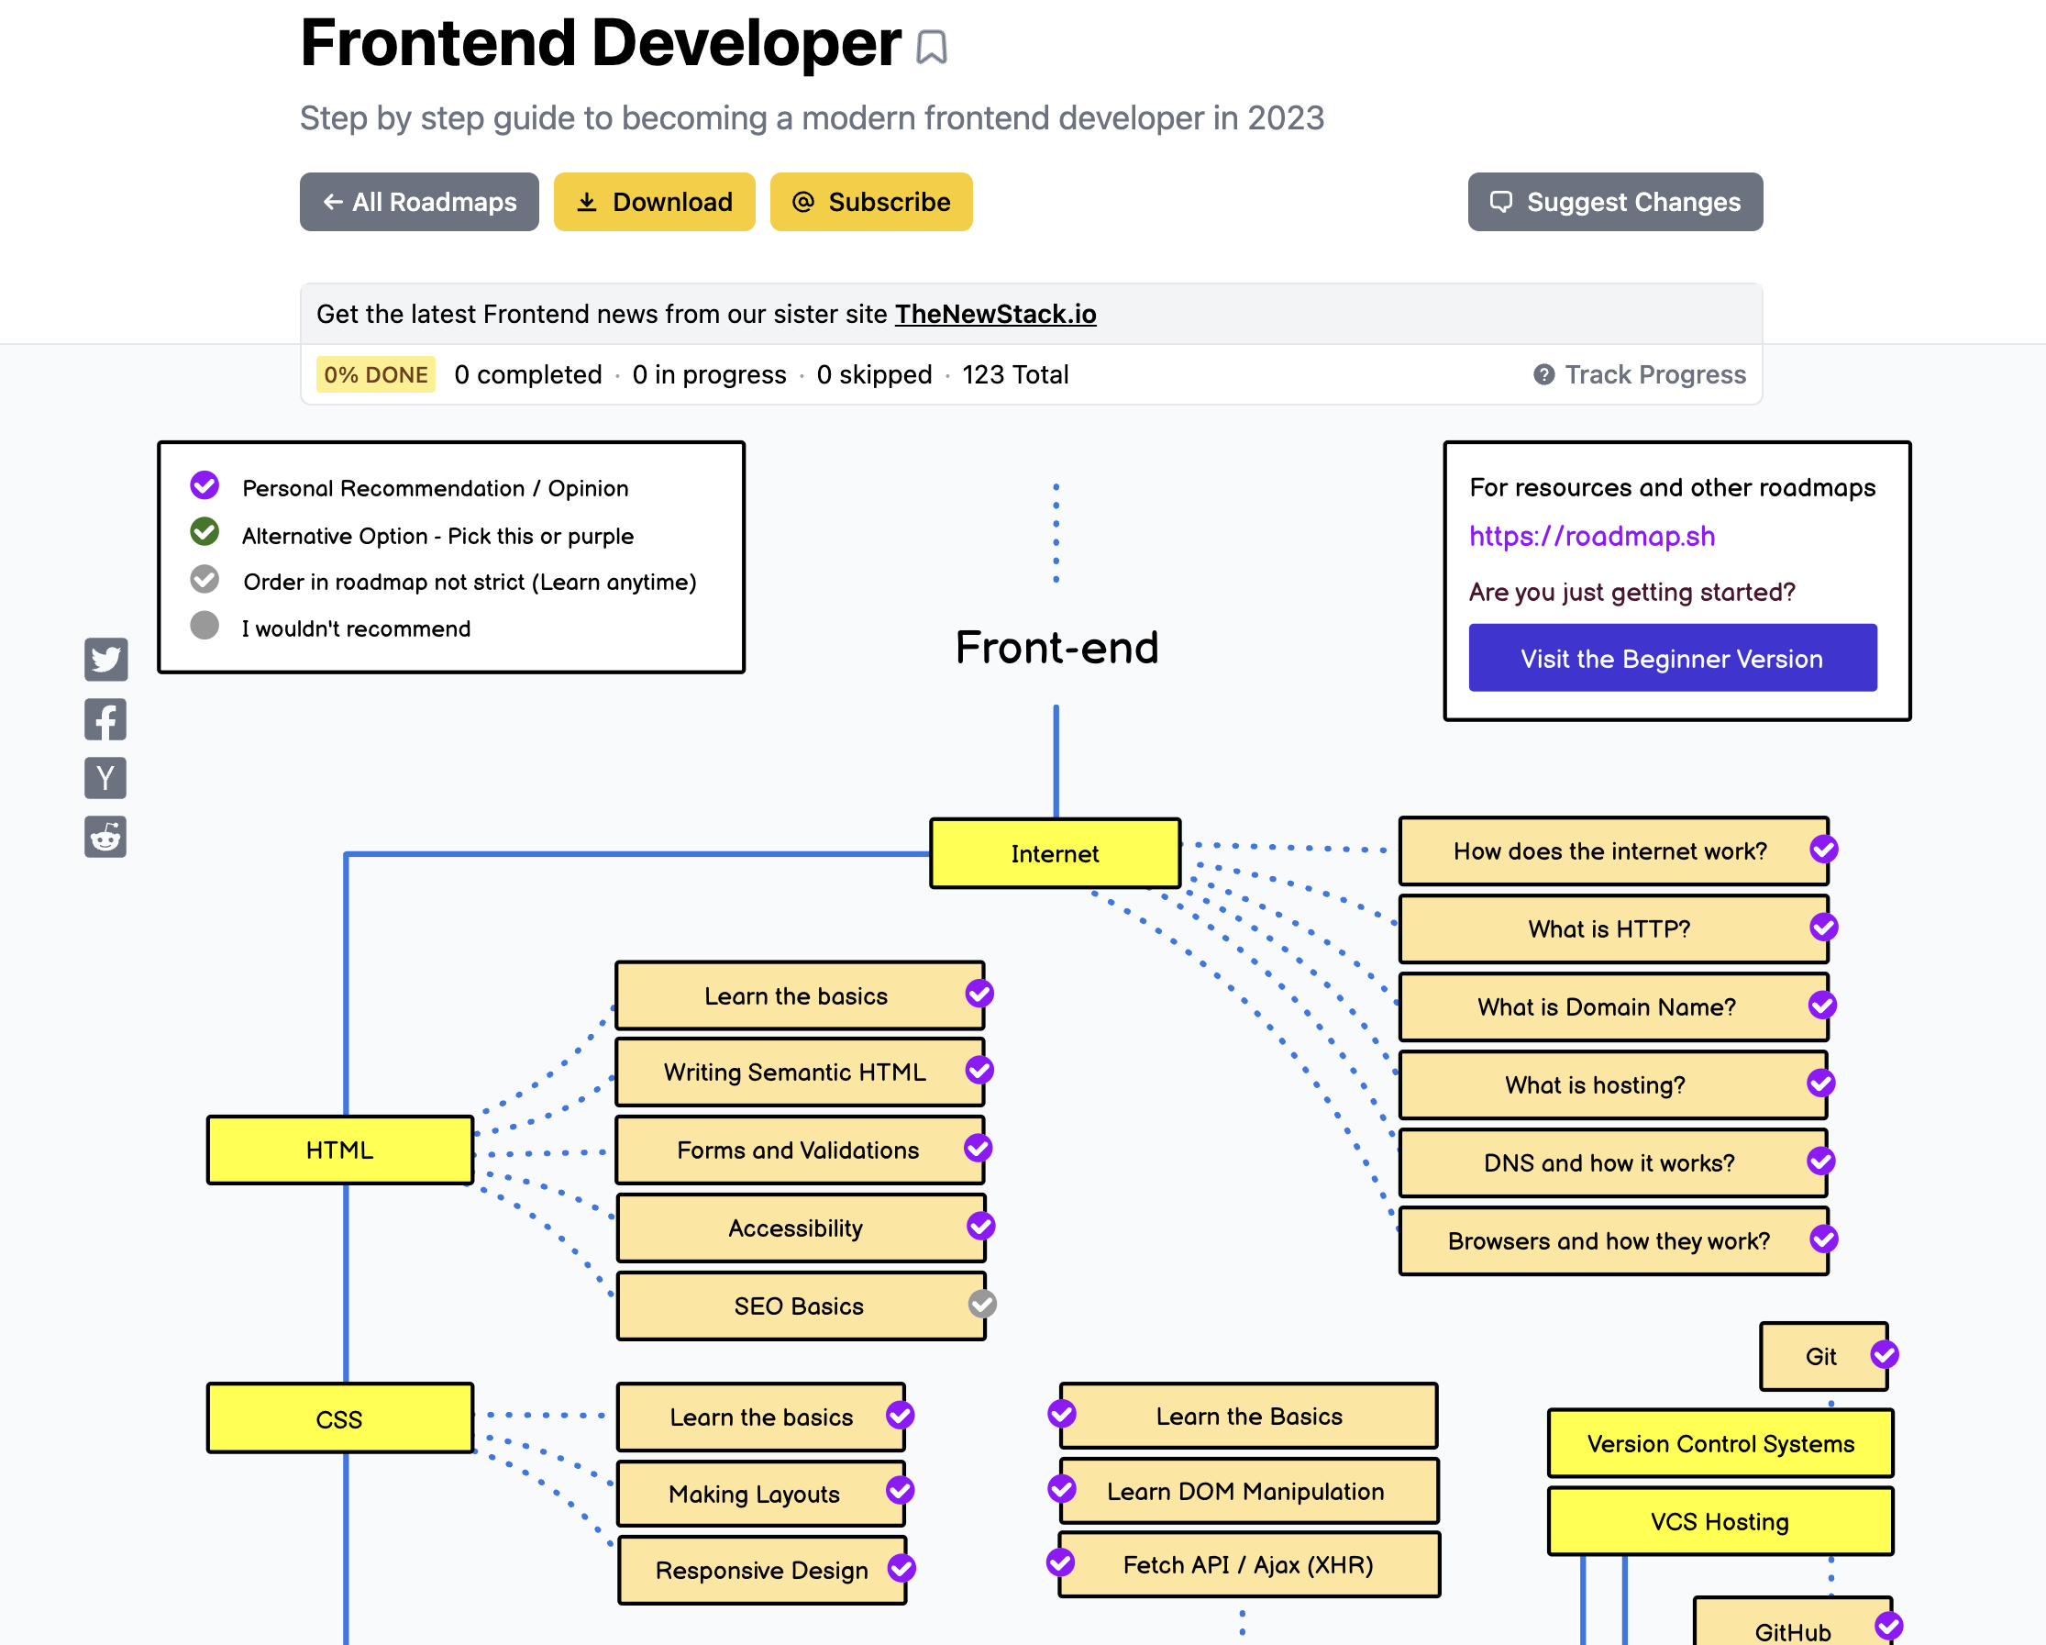Viewport: 2046px width, 1645px height.
Task: Click the bookmark icon beside Frontend Developer
Action: point(931,47)
